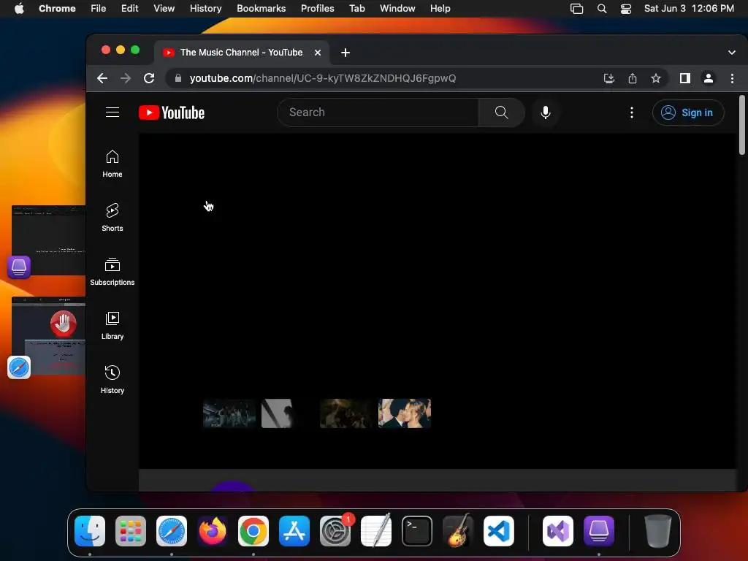Expand the tab search chevron
Image resolution: width=748 pixels, height=561 pixels.
point(731,53)
